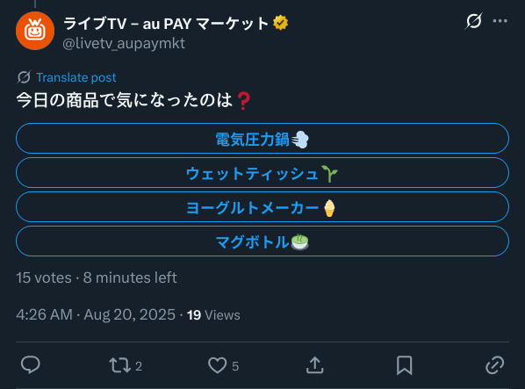Open the three-dot more options menu

(x=500, y=21)
